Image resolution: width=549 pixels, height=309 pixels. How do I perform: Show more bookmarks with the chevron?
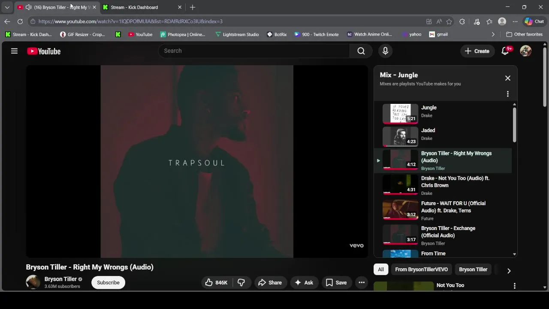[x=493, y=34]
